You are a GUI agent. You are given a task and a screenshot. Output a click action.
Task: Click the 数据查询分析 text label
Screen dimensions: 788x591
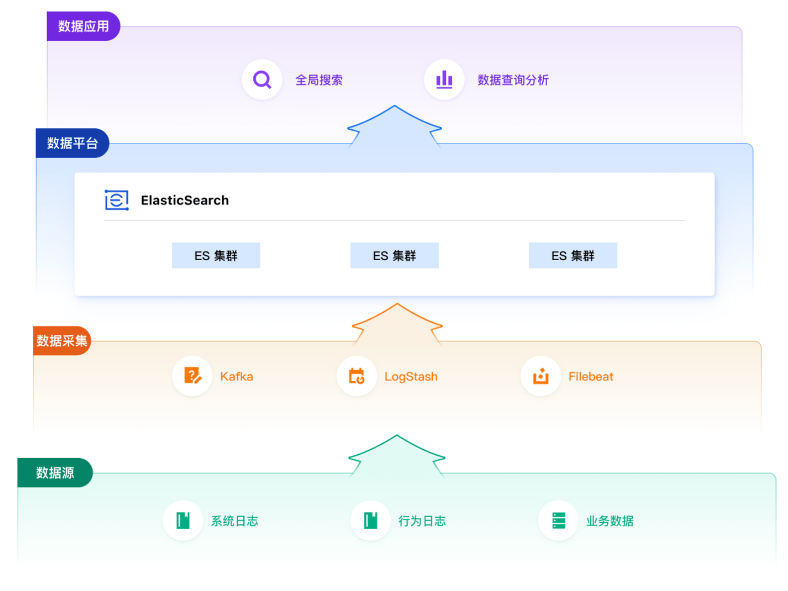513,80
